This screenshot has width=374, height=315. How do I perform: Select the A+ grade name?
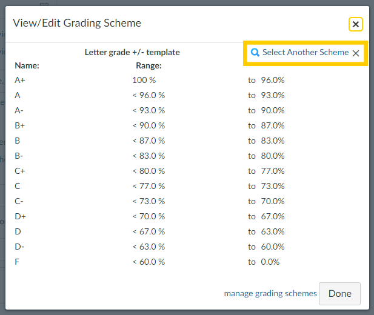tap(21, 80)
